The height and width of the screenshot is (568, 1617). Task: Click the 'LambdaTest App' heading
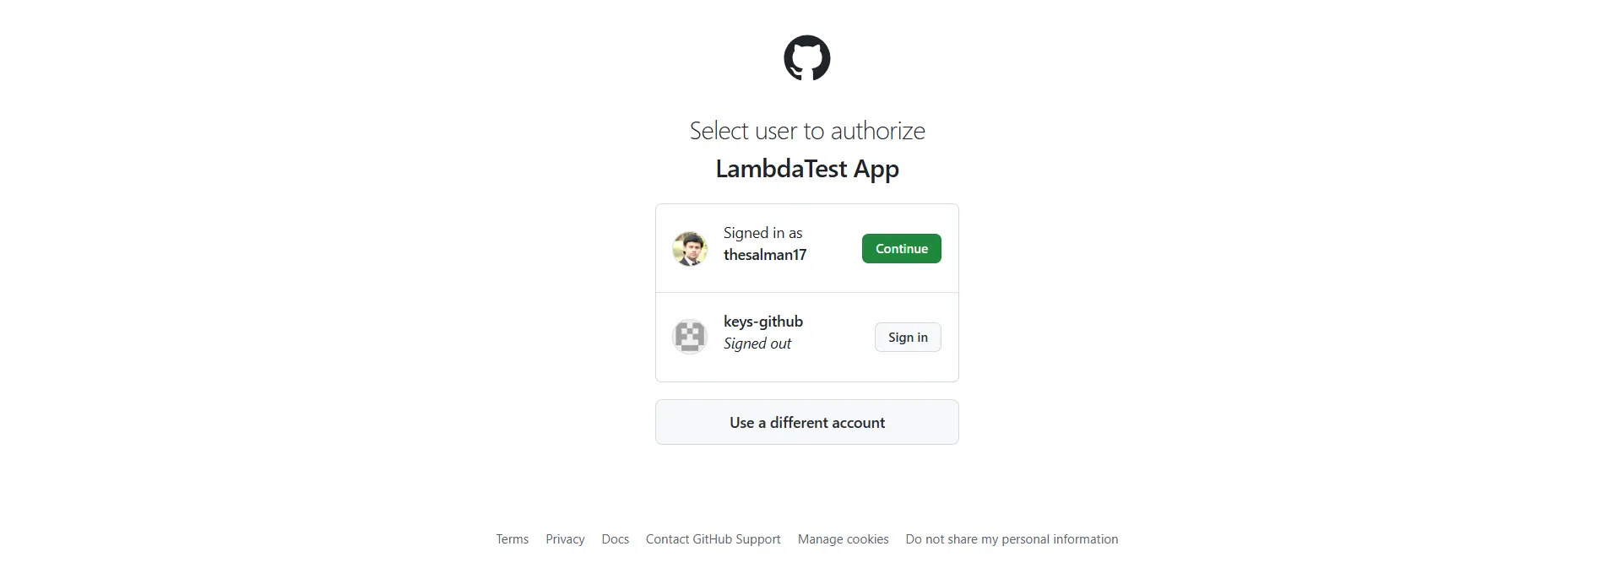point(806,169)
